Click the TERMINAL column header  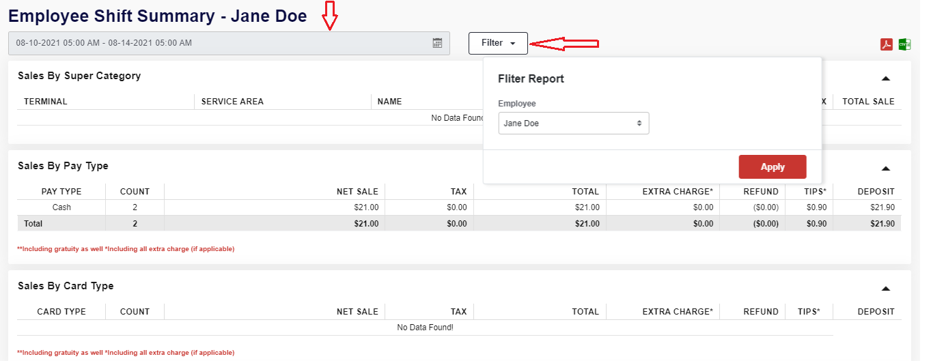pos(46,102)
